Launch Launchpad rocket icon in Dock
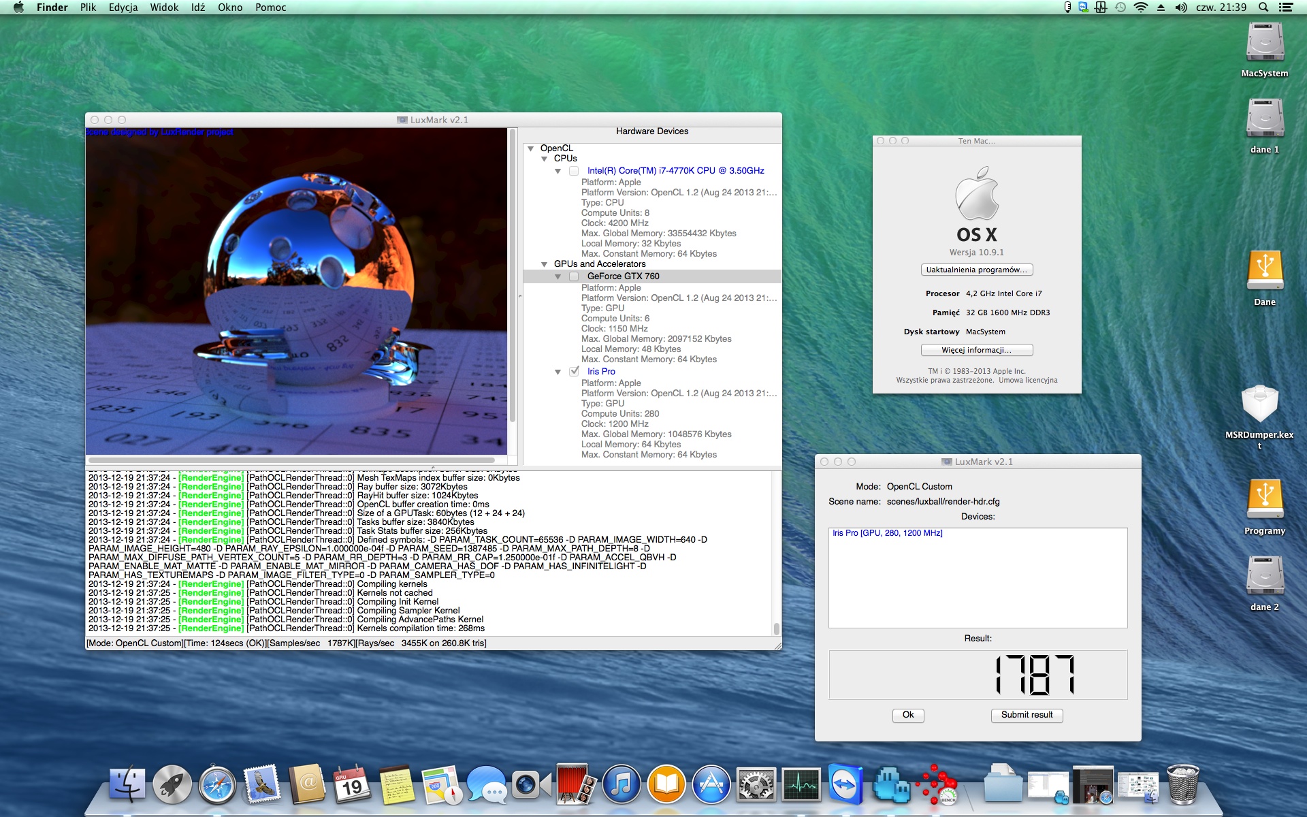Screen dimensions: 1307x817 [172, 784]
